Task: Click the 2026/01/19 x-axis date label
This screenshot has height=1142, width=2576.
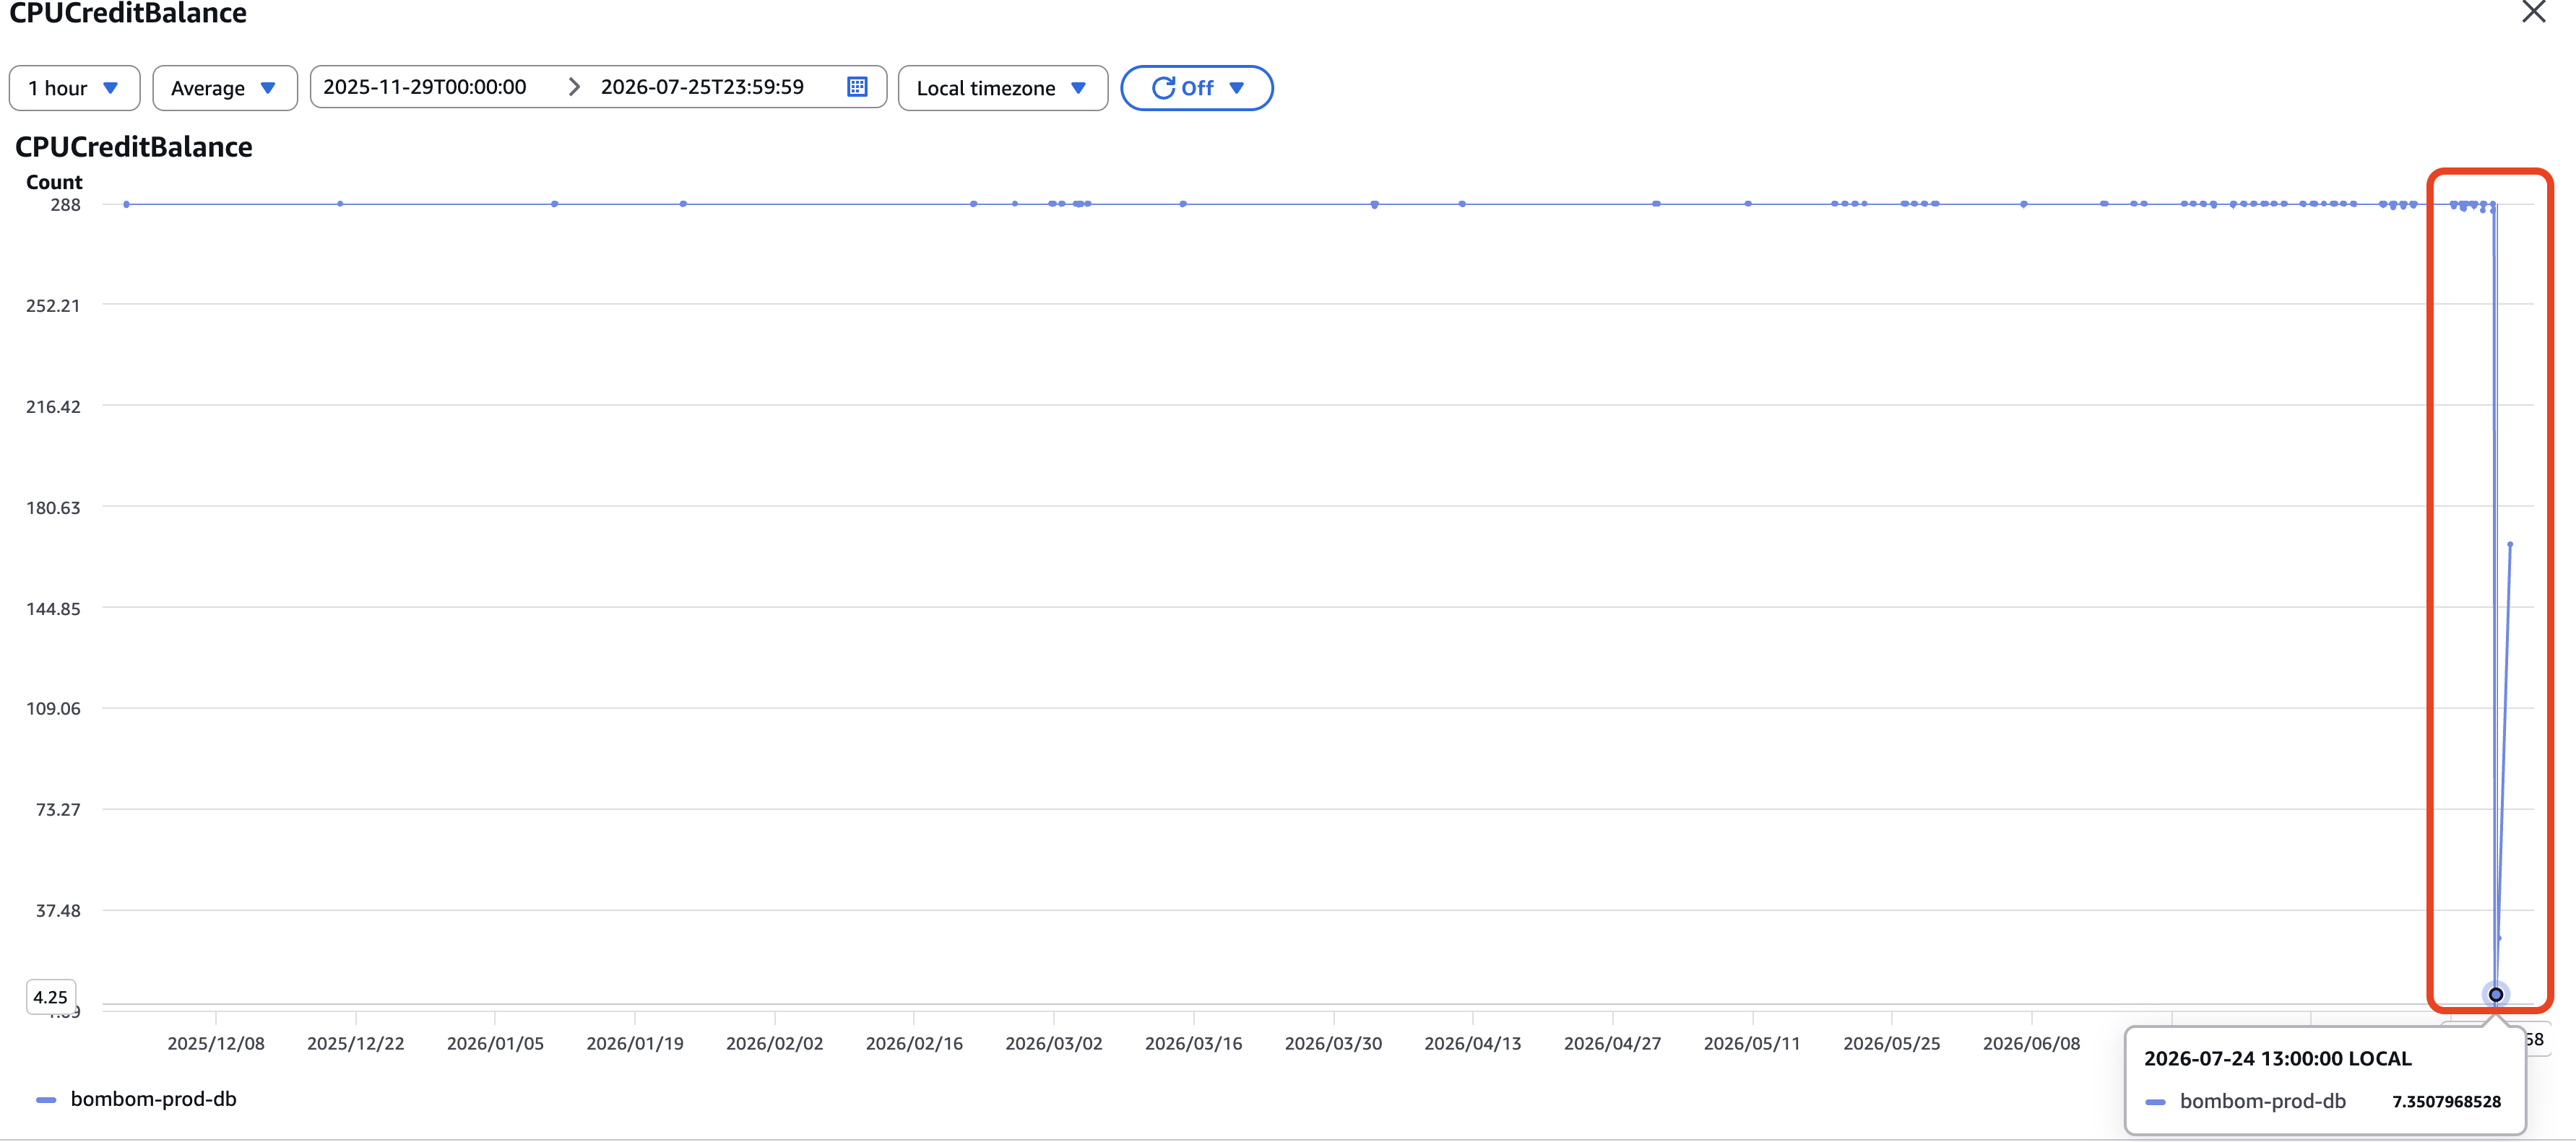Action: 635,1043
